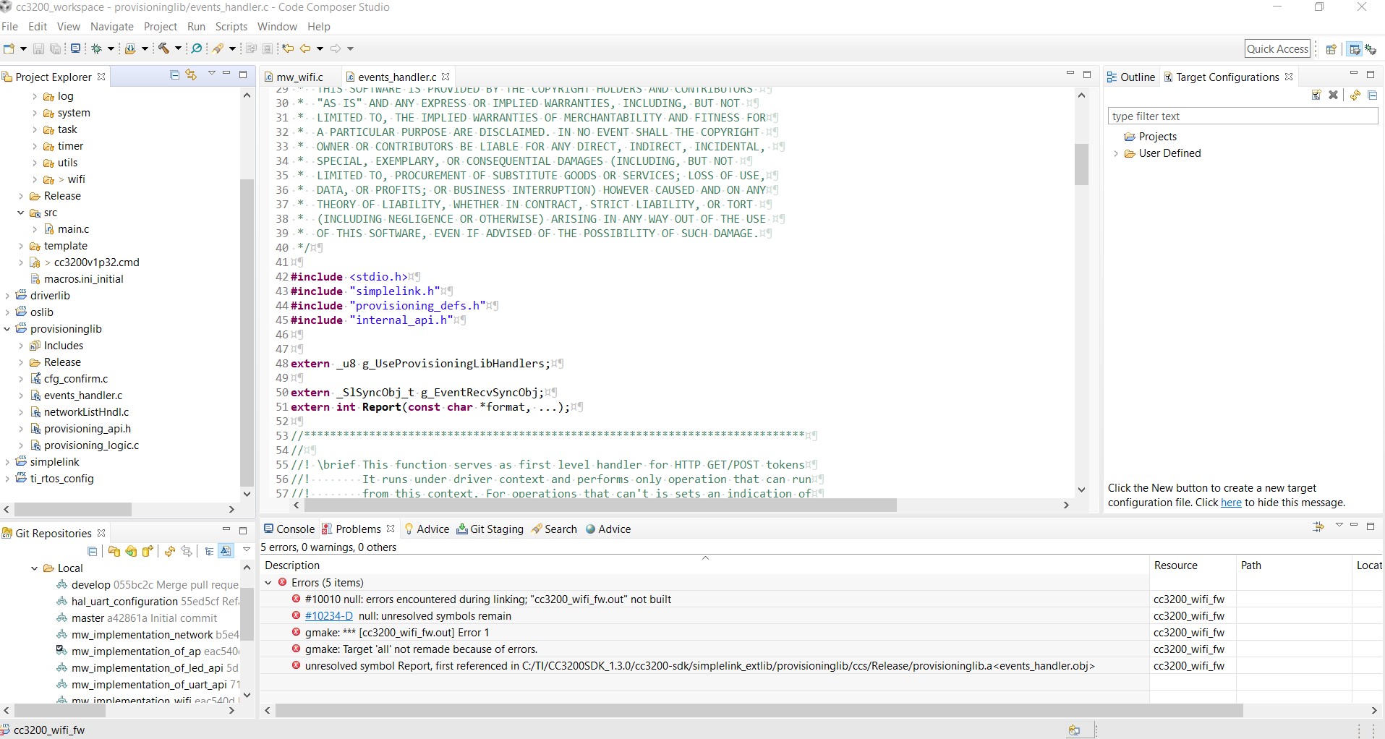Navigate back with the yellow arrow

tap(306, 48)
